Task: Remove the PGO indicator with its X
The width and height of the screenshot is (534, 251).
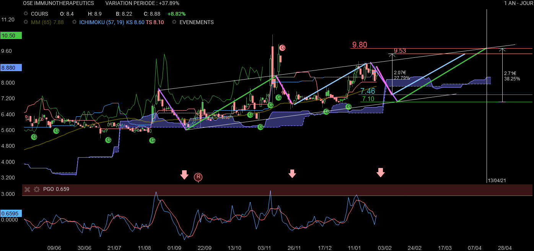Action: click(27, 189)
